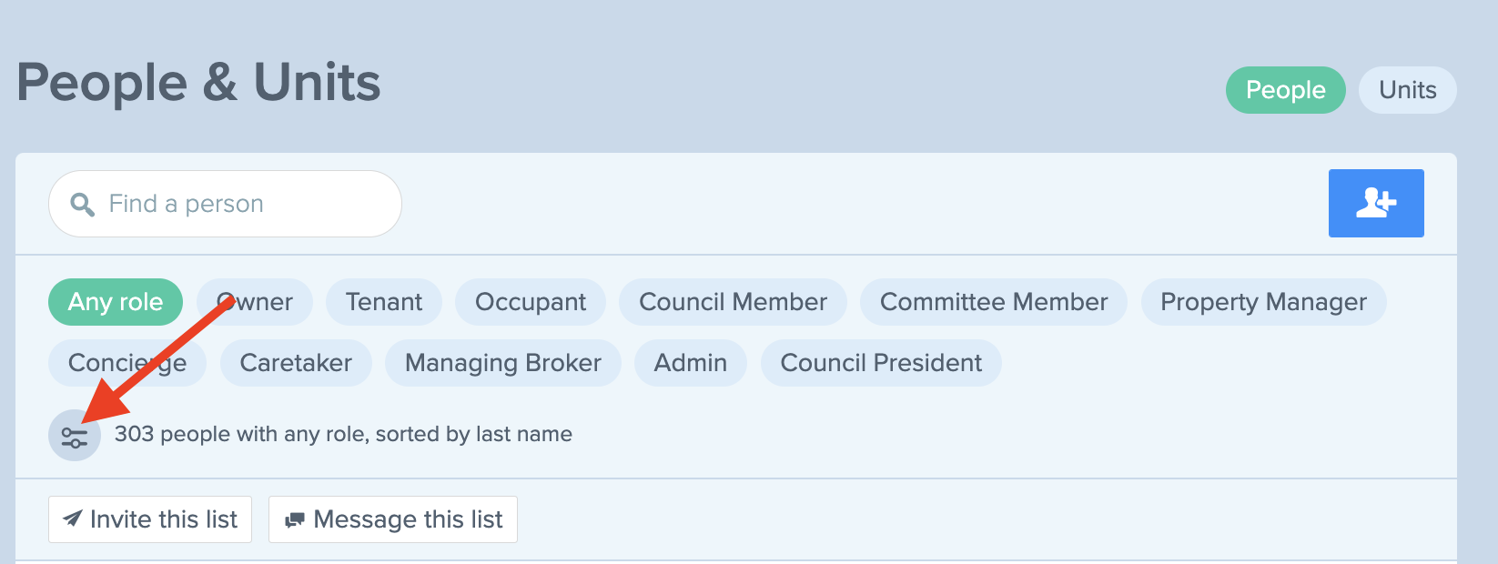The image size is (1498, 564).
Task: Select the Any role filter
Action: (x=116, y=302)
